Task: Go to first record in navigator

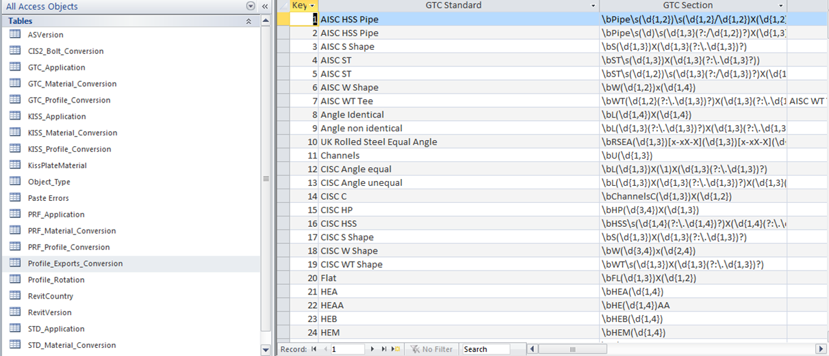Action: click(x=314, y=349)
